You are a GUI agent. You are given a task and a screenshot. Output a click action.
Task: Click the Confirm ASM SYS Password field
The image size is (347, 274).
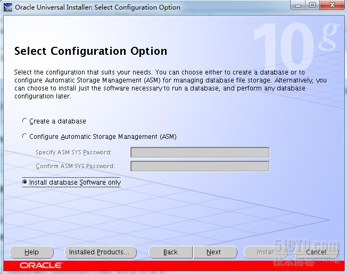(x=200, y=166)
